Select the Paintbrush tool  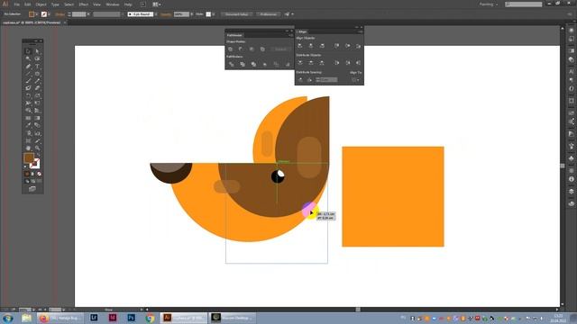28,81
